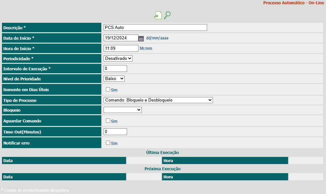Open the Tipo de Processo dropdown
326x194 pixels.
pos(158,100)
